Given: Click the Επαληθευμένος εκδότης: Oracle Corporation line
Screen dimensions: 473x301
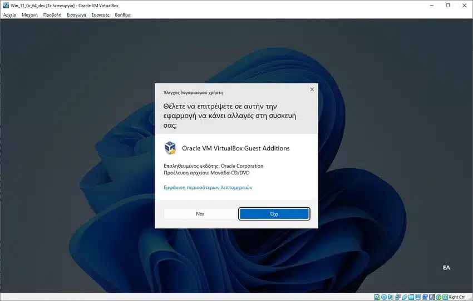Looking at the screenshot, I should (213, 166).
